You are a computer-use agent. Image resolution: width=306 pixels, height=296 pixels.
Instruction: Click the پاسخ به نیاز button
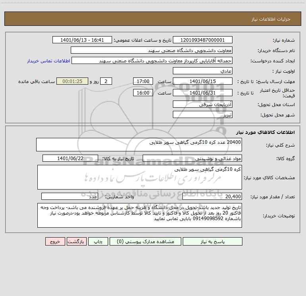click(212, 242)
